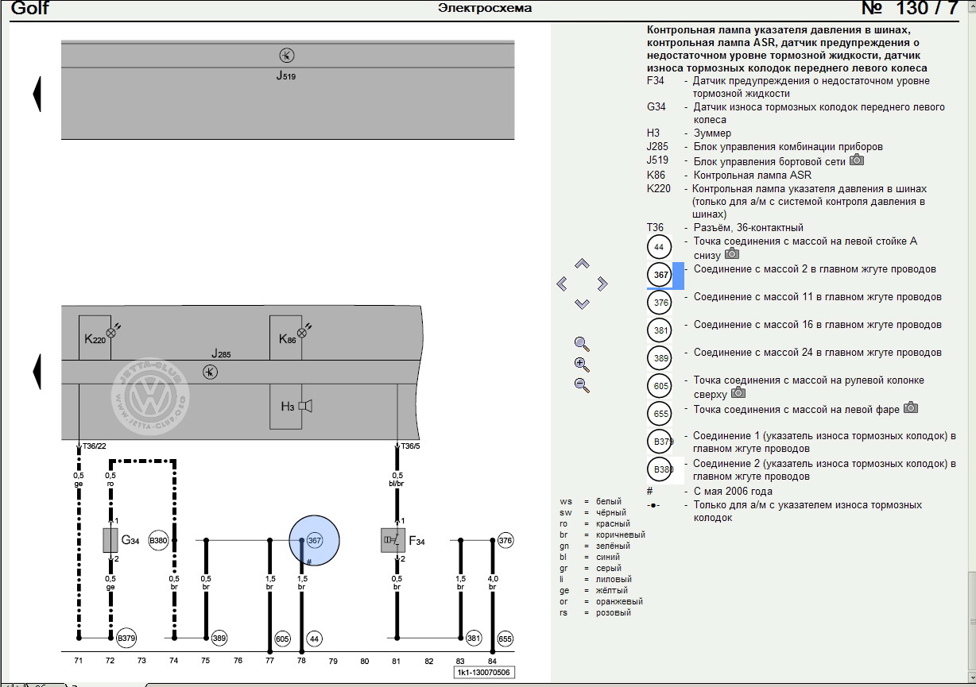Select the 44 circle symbol in the legend
The height and width of the screenshot is (687, 976).
(x=659, y=247)
